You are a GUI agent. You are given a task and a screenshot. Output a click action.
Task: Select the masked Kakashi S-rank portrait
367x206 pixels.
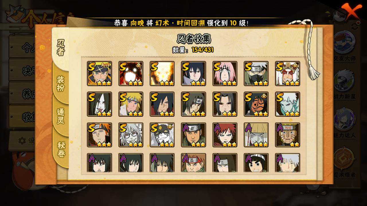click(256, 74)
